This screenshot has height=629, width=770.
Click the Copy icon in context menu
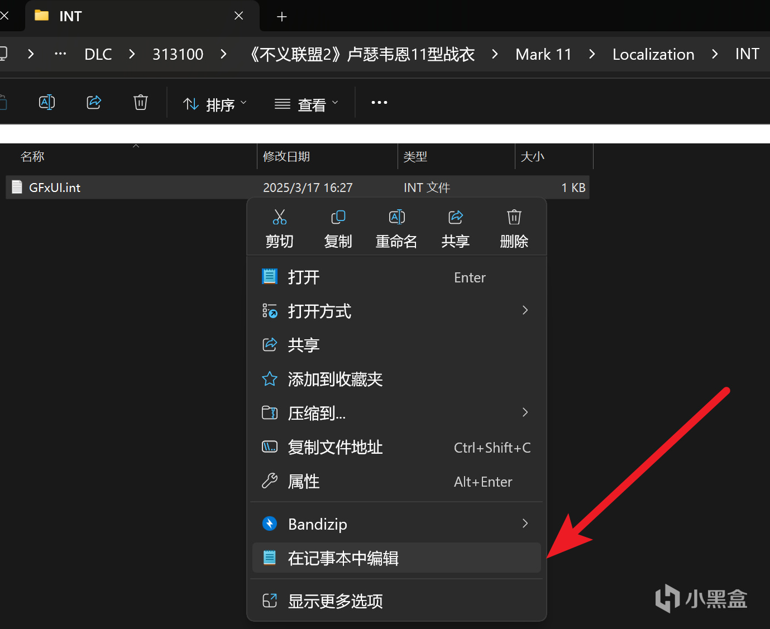338,217
